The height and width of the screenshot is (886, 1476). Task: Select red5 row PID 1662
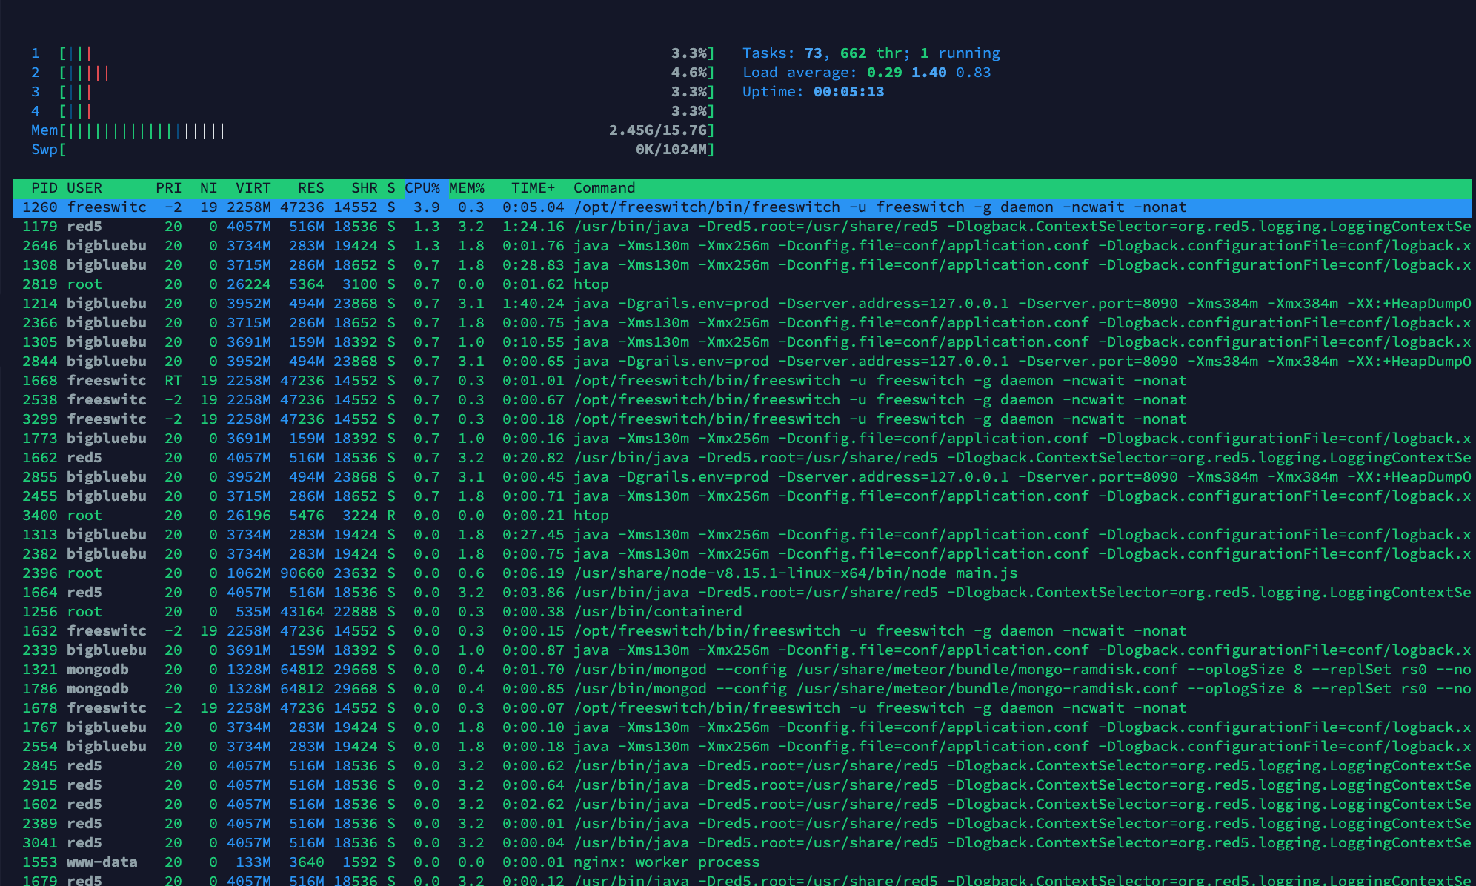742,458
